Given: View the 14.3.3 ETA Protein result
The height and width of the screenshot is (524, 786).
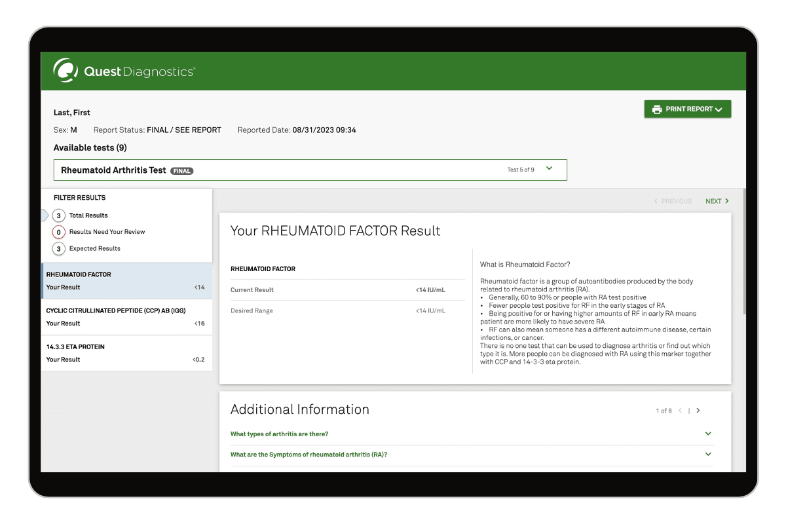Looking at the screenshot, I should [126, 353].
